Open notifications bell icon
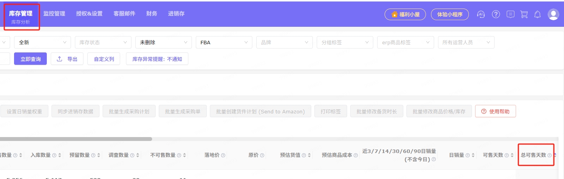 click(537, 14)
